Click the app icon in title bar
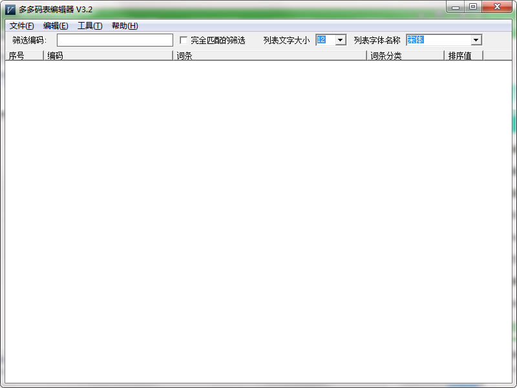Image resolution: width=517 pixels, height=388 pixels. tap(10, 10)
